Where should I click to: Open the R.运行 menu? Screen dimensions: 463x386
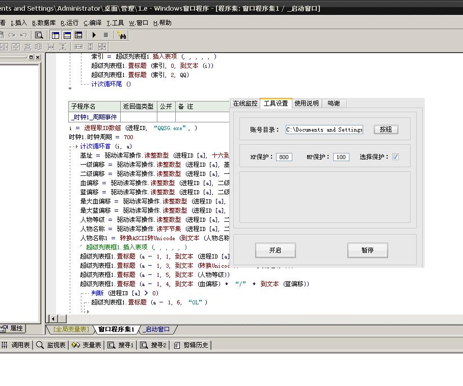coord(69,23)
